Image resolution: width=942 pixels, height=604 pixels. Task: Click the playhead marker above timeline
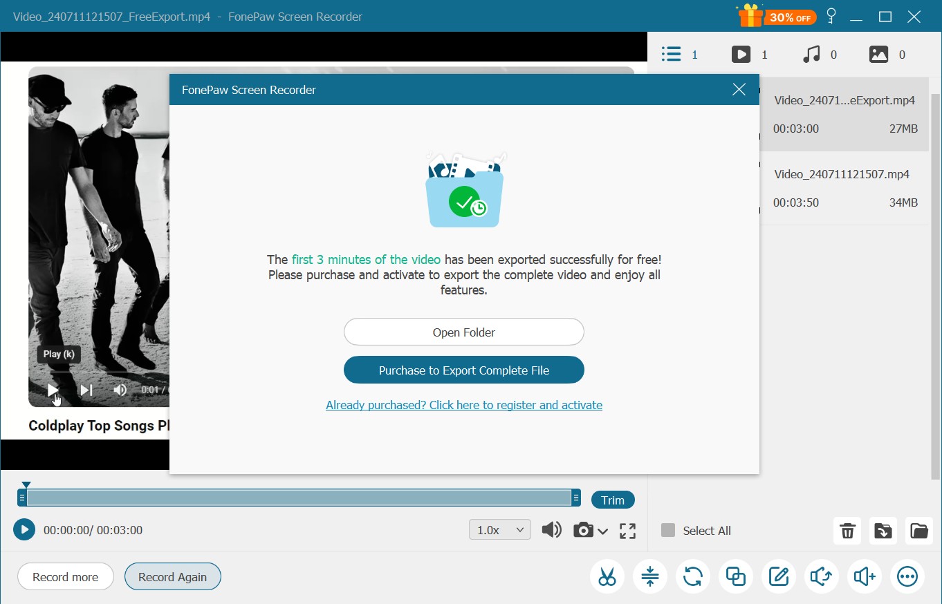(26, 485)
